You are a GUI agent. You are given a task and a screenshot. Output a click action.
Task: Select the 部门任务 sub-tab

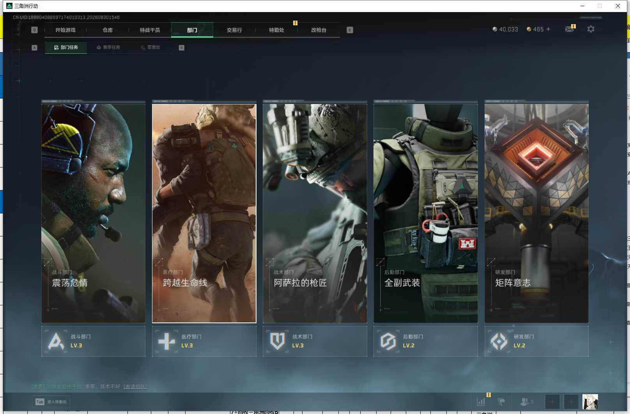coord(65,48)
